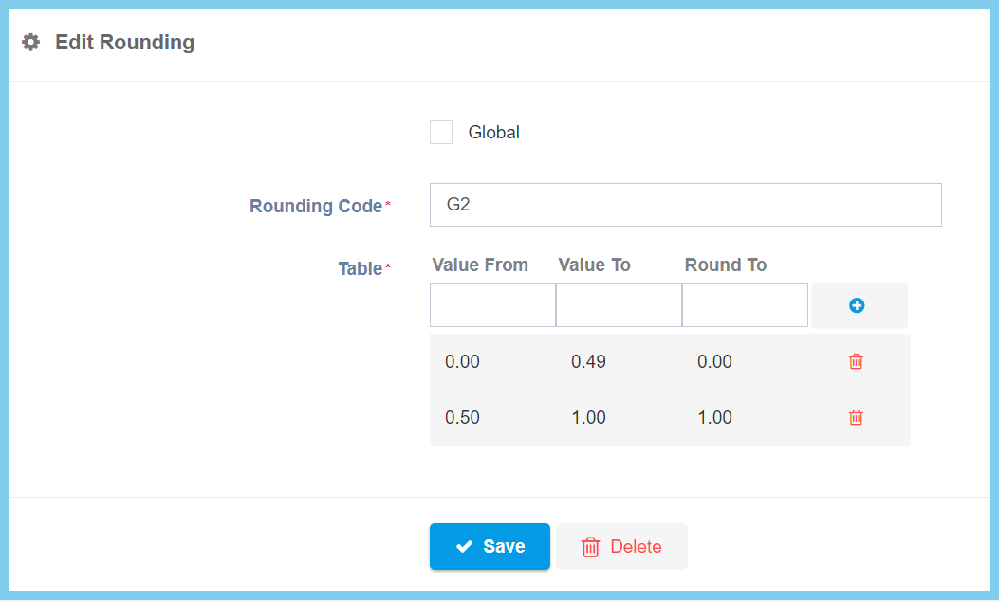Click the empty Round To input box

point(745,305)
